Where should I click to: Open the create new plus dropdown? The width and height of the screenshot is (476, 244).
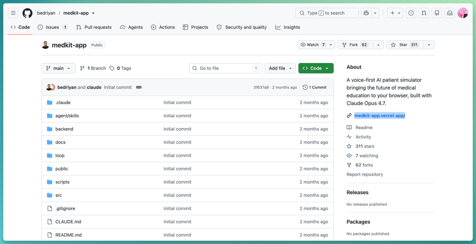click(x=395, y=13)
